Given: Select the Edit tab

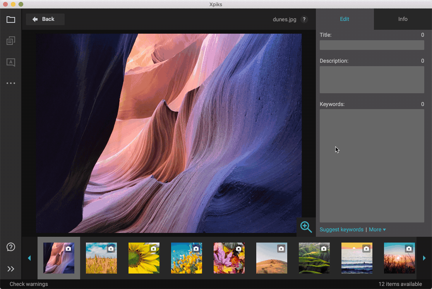Looking at the screenshot, I should pos(345,19).
